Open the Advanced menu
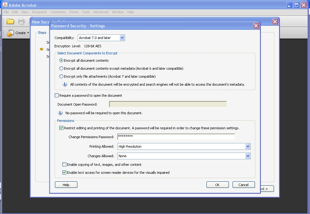The width and height of the screenshot is (310, 214). [x=101, y=12]
